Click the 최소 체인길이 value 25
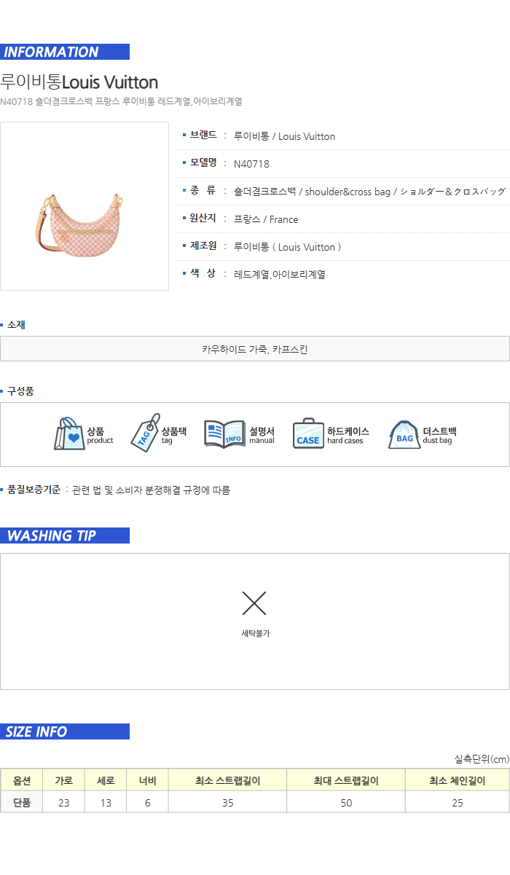The image size is (510, 875). pos(458,803)
